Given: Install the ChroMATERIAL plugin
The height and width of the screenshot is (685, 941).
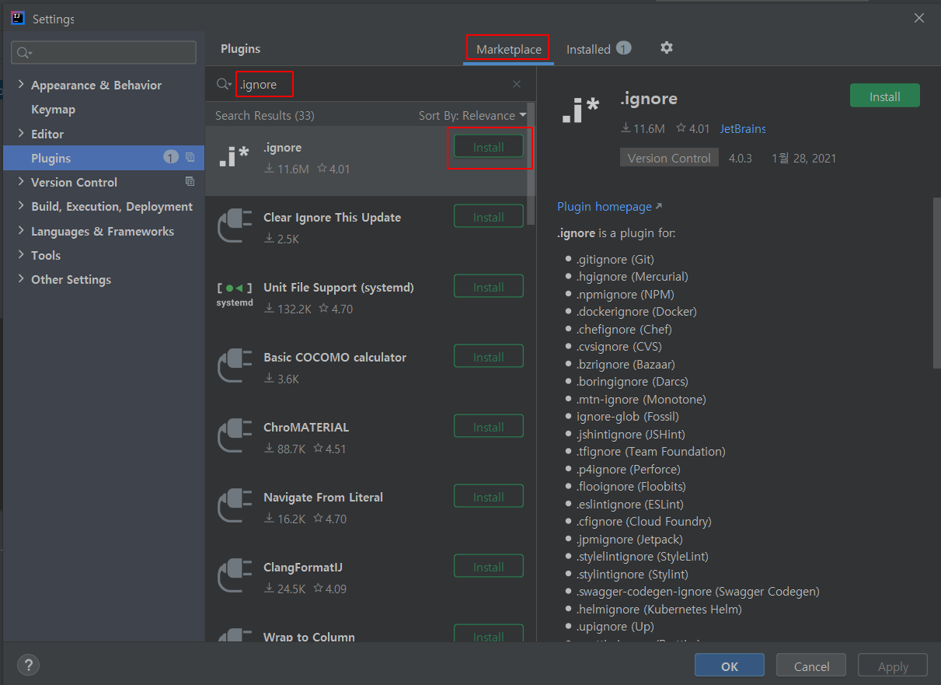Looking at the screenshot, I should pos(489,427).
